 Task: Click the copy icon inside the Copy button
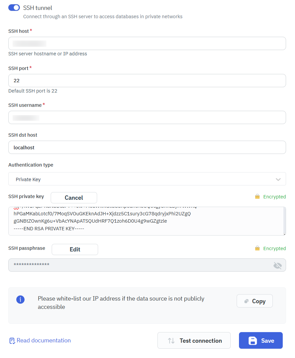(246, 301)
